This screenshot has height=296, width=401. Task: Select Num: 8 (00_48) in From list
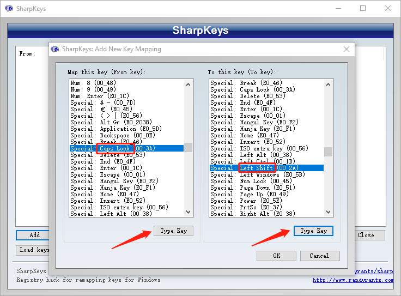pos(126,83)
